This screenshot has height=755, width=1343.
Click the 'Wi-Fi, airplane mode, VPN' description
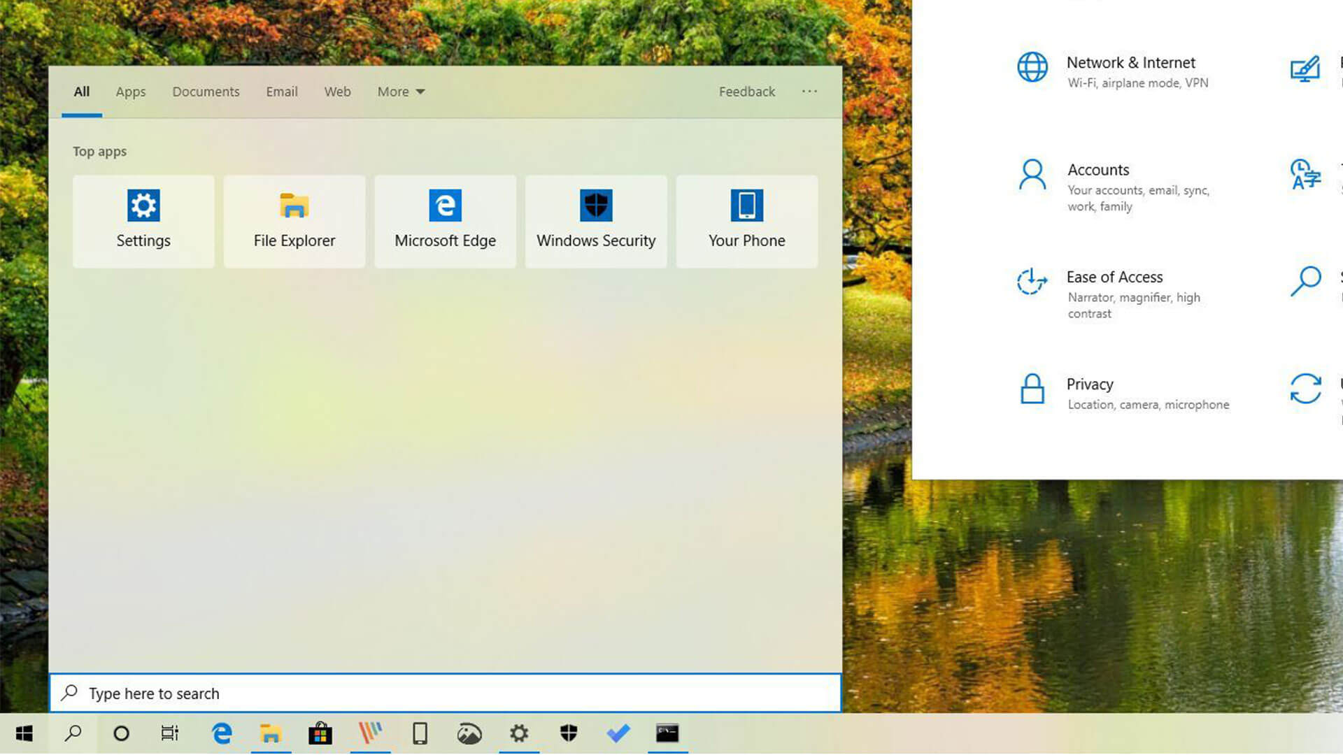pos(1138,83)
